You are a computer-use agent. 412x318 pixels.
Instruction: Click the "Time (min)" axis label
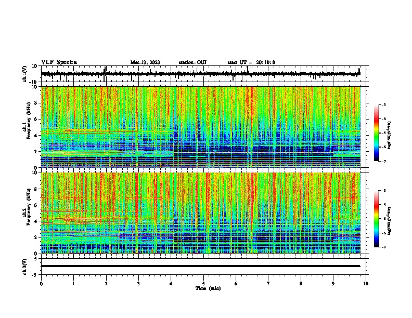coord(208,288)
